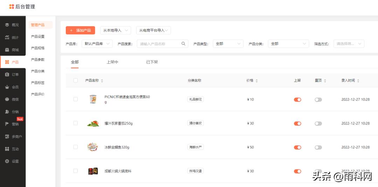The image size is (378, 187).
Task: Open the 设置 settings gear icon
Action: pyautogui.click(x=7, y=161)
